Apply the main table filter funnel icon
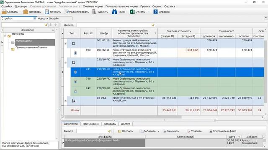Image resolution: width=268 pixels, height=150 pixels. coord(153,25)
